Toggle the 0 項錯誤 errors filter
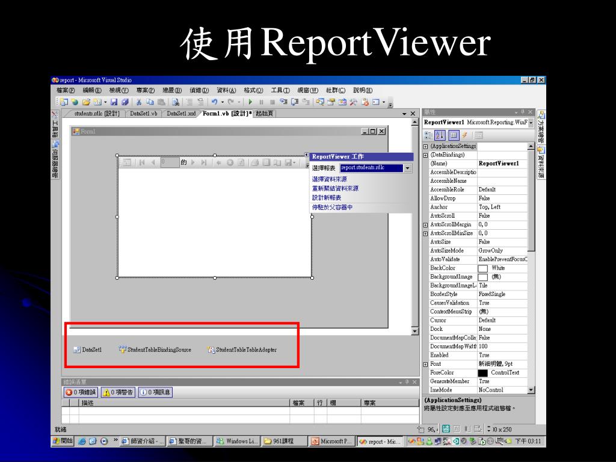Image resolution: width=616 pixels, height=462 pixels. click(x=81, y=392)
